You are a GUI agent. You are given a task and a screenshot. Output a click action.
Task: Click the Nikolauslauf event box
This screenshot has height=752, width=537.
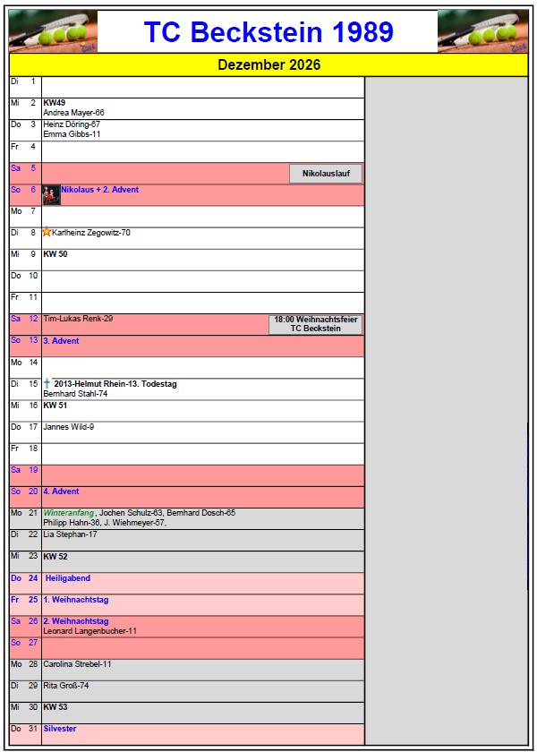point(326,174)
